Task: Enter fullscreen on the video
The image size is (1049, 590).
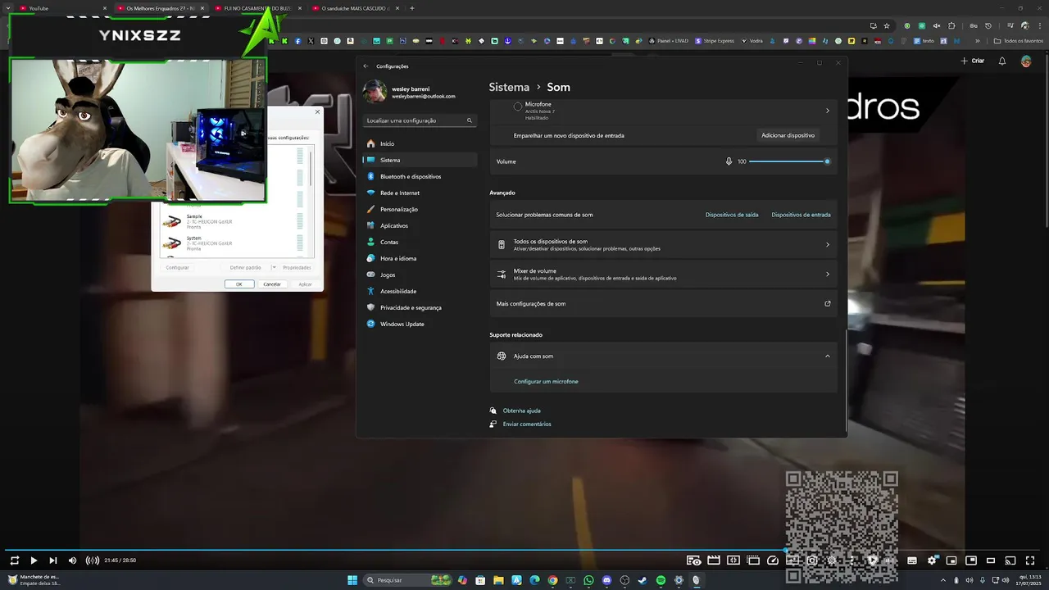Action: [x=1030, y=560]
